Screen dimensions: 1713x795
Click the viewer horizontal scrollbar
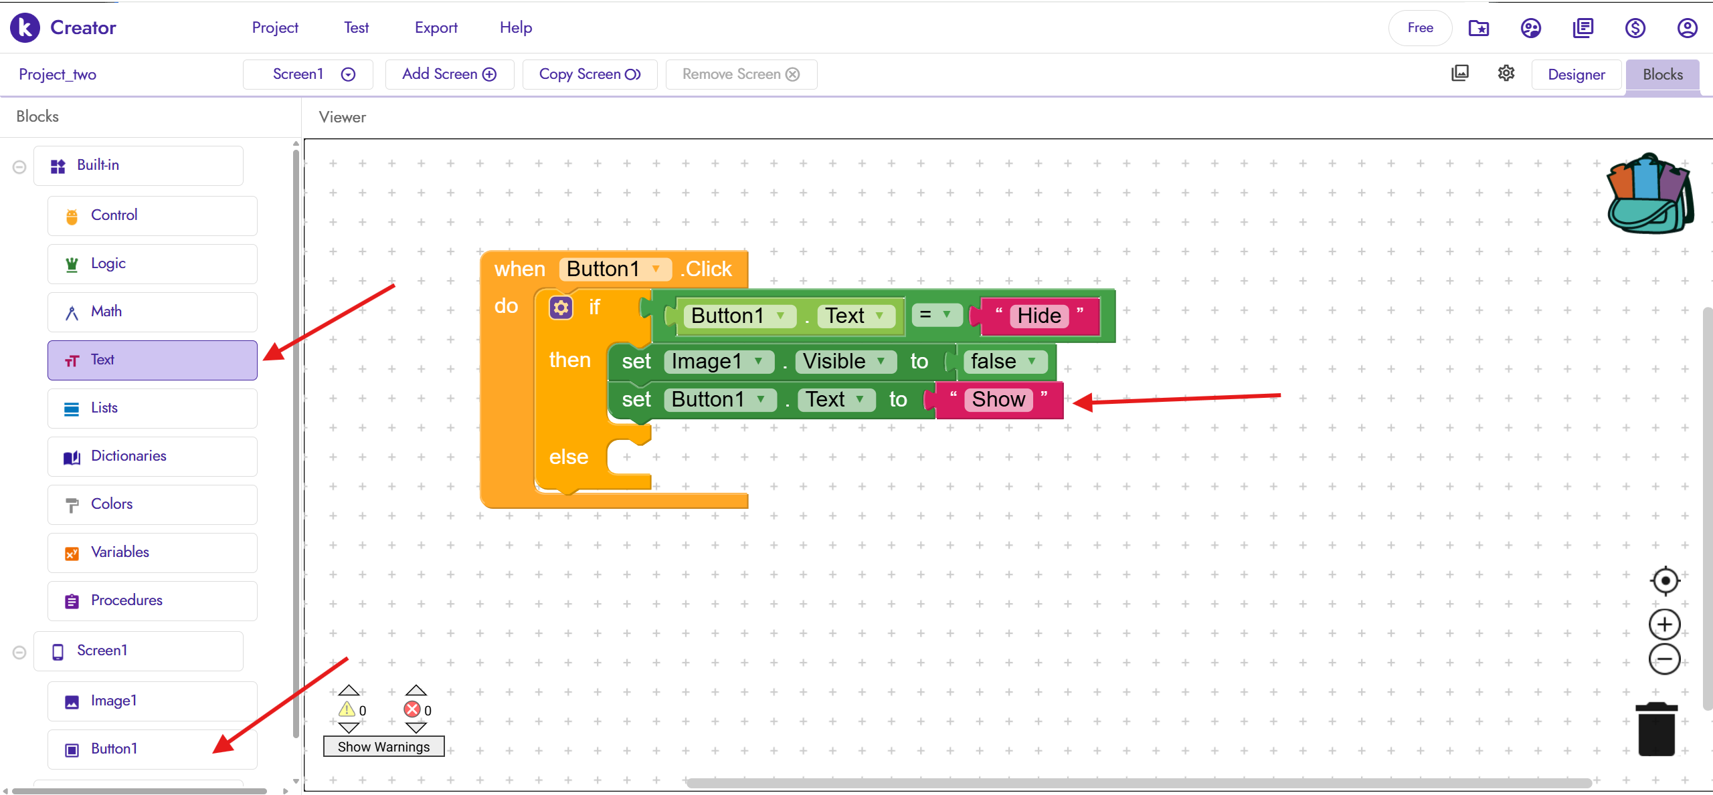tap(1138, 783)
